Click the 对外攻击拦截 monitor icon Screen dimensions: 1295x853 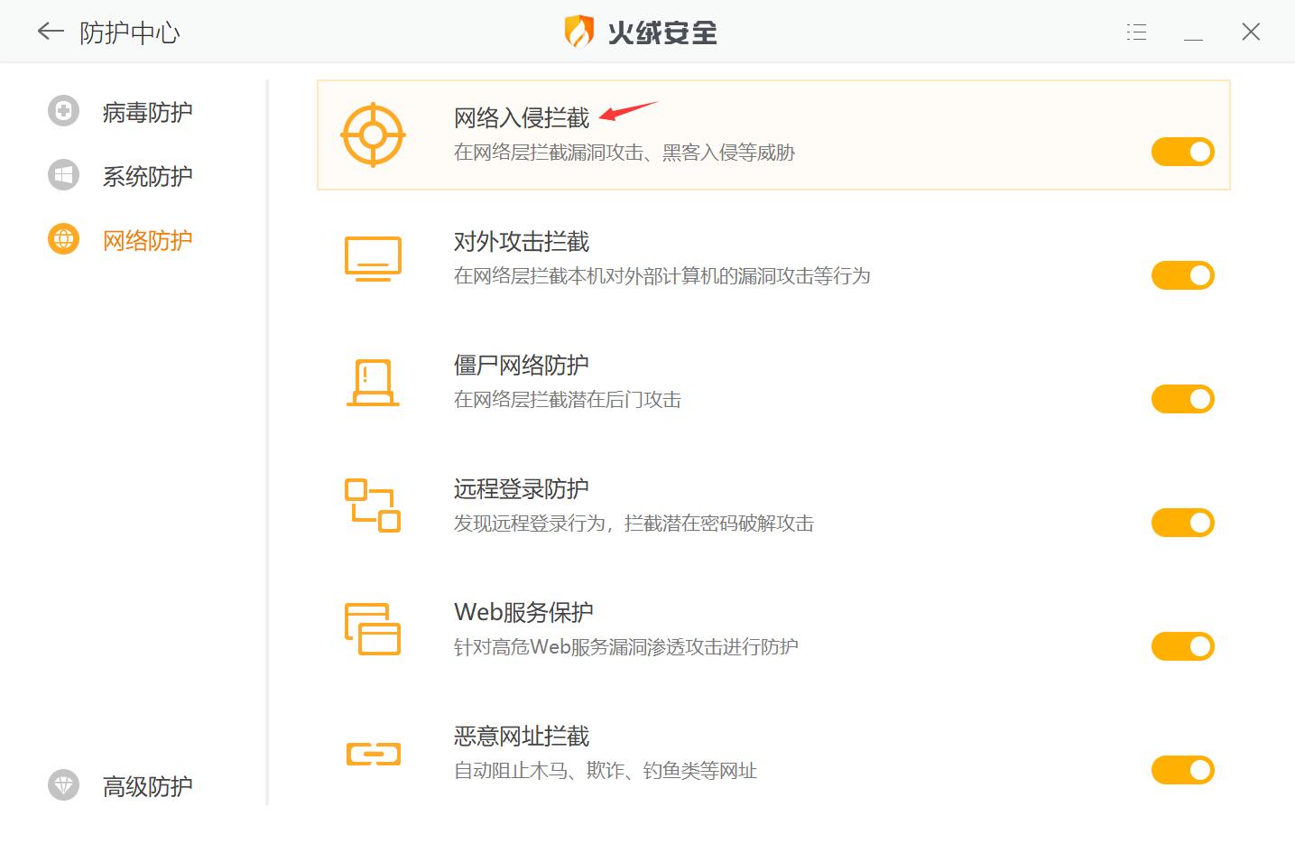[x=373, y=259]
